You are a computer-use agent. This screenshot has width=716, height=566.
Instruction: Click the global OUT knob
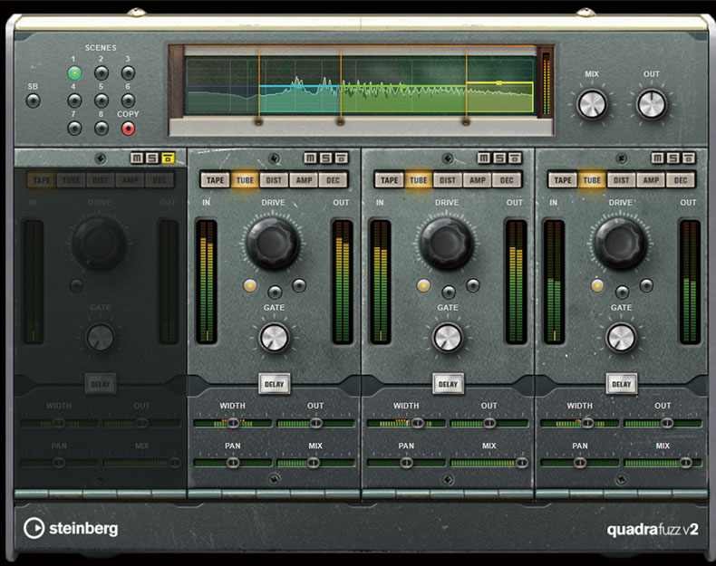click(x=652, y=104)
